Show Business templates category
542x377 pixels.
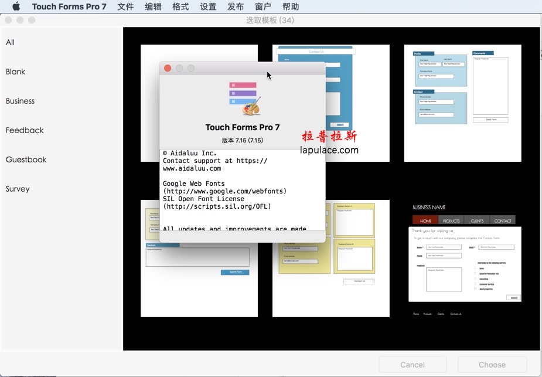21,101
